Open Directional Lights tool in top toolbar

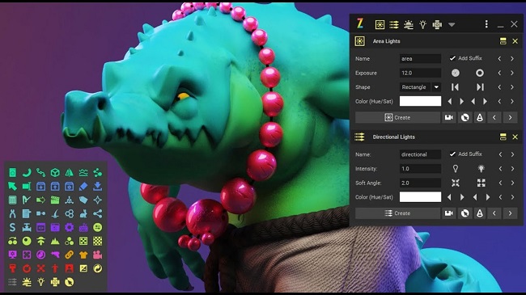(x=394, y=24)
